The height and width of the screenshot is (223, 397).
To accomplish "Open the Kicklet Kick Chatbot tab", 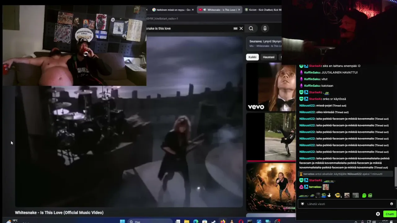I will tap(262, 10).
